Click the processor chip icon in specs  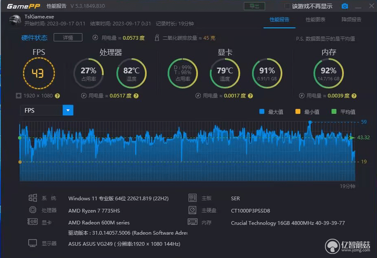pyautogui.click(x=33, y=210)
